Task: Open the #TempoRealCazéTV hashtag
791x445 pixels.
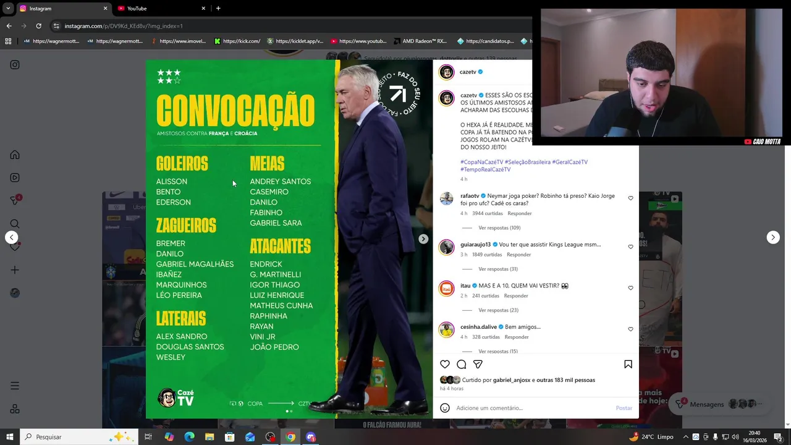Action: 485,169
